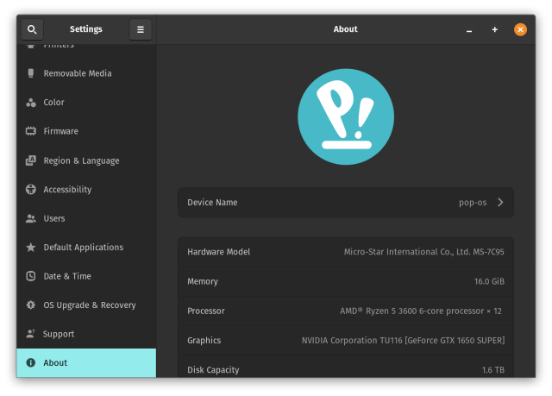
Task: Click the Accessibility figure icon
Action: [x=31, y=190]
